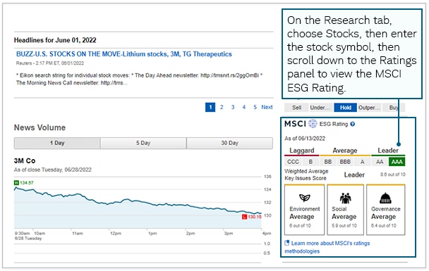
Task: Click the highlighted AAA rating box
Action: click(x=397, y=162)
